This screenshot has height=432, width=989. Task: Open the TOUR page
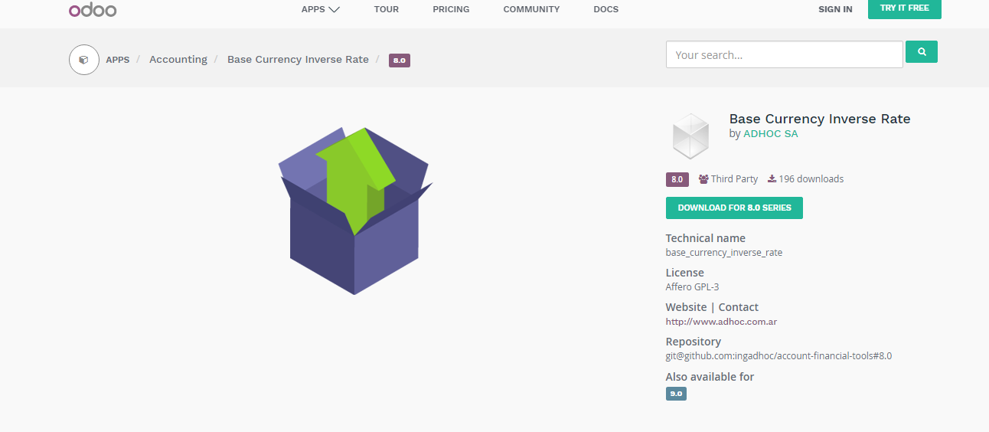point(387,9)
